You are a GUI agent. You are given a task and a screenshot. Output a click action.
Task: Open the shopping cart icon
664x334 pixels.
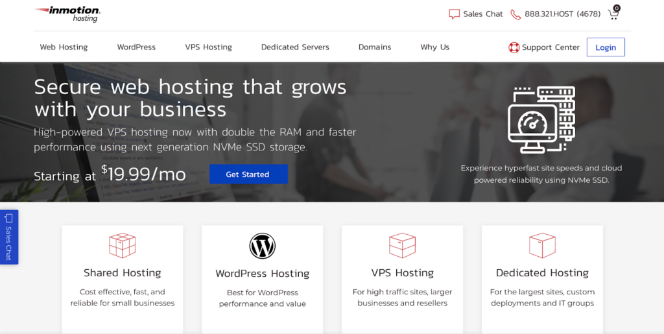(613, 13)
